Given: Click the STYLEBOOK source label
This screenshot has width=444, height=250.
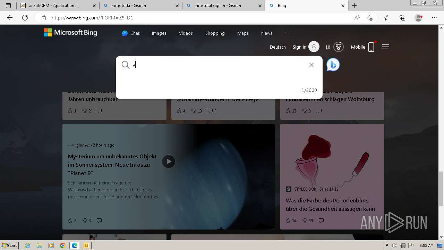Looking at the screenshot, I should 305,189.
